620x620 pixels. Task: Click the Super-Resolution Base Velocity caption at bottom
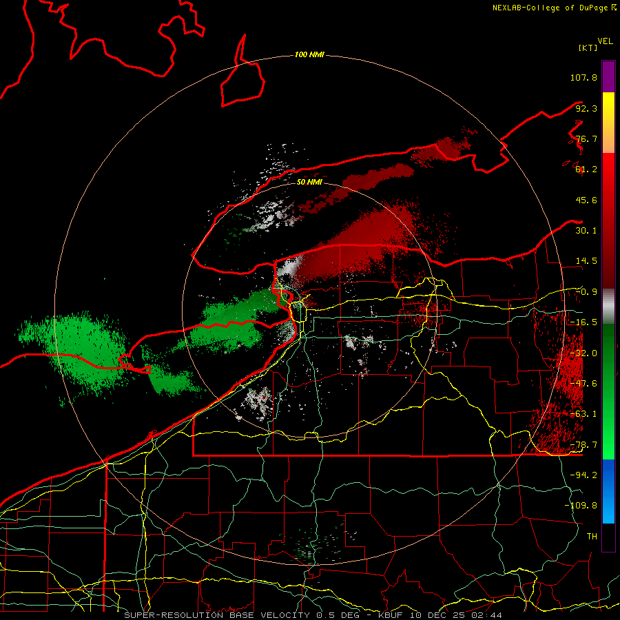[313, 615]
